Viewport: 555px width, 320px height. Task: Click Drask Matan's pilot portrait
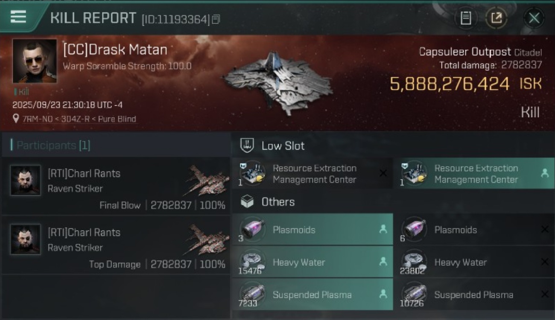tap(35, 61)
